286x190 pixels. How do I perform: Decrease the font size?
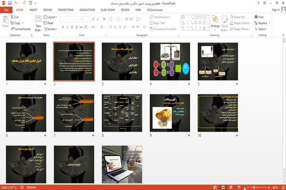pyautogui.click(x=98, y=19)
